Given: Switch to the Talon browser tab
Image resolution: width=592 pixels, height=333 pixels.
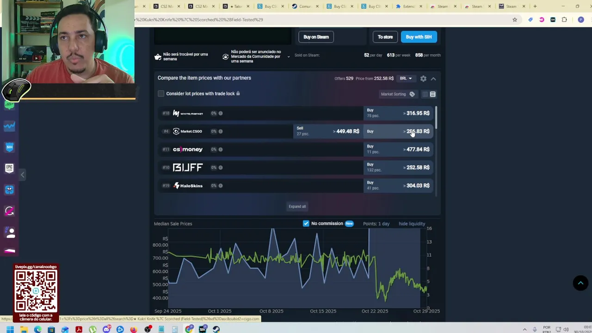Looking at the screenshot, I should pyautogui.click(x=237, y=6).
